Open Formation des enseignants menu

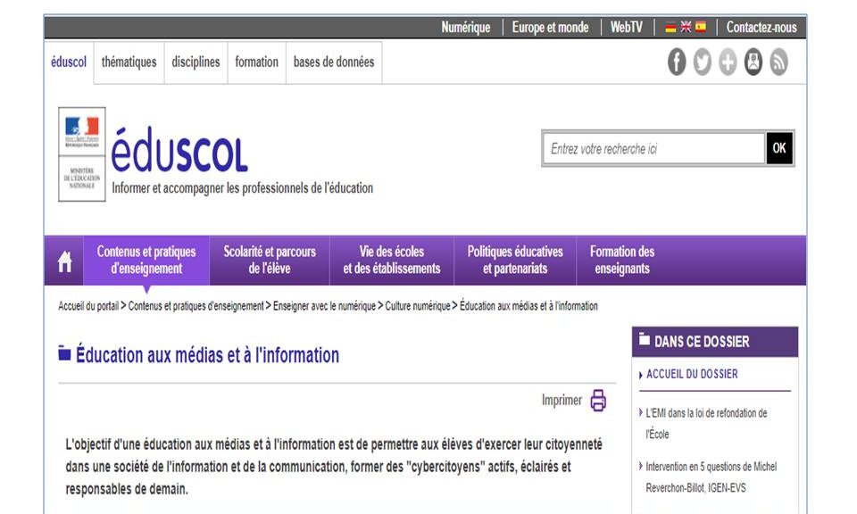[x=622, y=261]
